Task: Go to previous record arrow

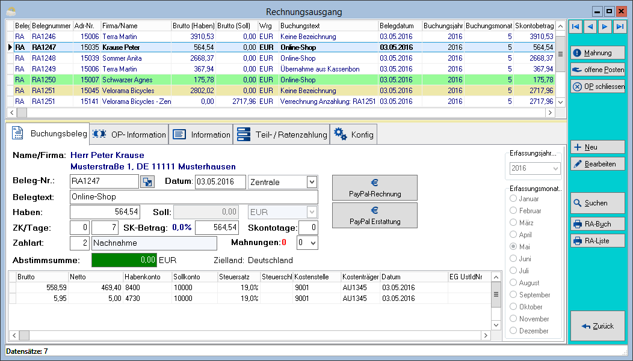Action: (590, 26)
